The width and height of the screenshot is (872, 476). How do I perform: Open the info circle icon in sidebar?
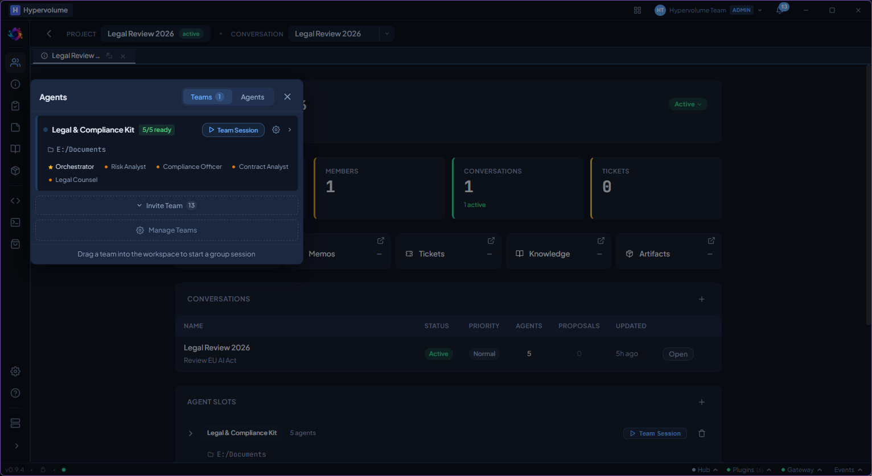(x=15, y=84)
